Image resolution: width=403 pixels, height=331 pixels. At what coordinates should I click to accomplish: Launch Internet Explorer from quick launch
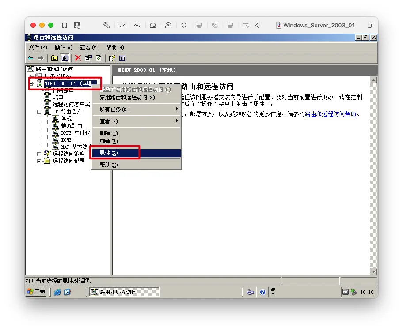click(57, 292)
